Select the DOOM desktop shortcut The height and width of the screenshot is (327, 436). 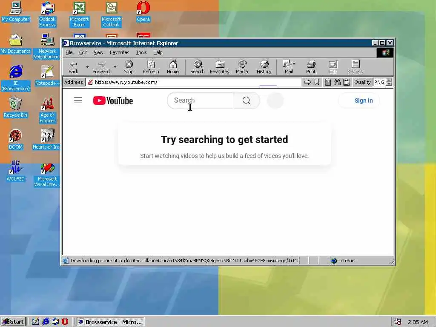(x=16, y=140)
